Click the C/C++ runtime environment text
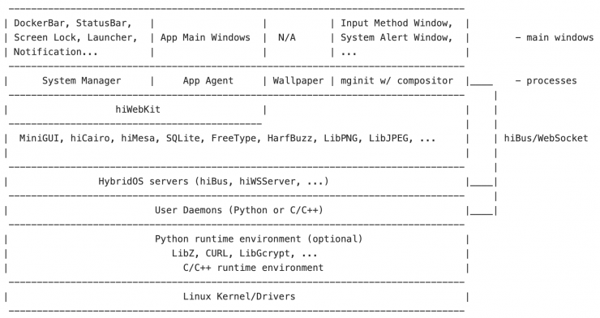 tap(253, 268)
